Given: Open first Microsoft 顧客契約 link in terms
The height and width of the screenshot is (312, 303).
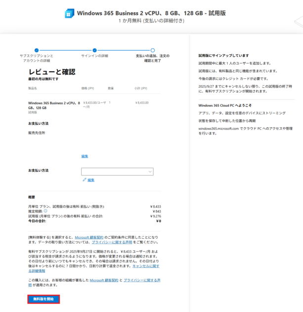Looking at the screenshot, I should [x=89, y=237].
